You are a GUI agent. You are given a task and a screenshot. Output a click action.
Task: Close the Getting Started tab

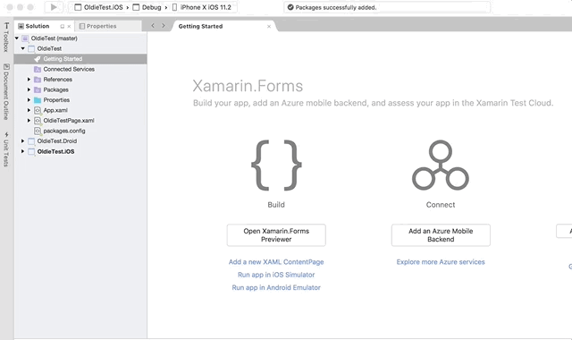(269, 26)
